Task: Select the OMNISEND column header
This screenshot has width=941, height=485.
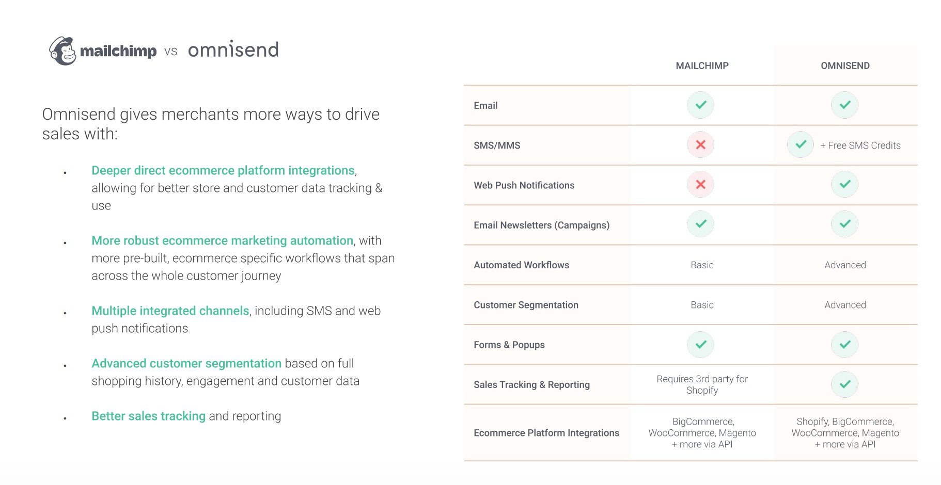Action: click(845, 66)
